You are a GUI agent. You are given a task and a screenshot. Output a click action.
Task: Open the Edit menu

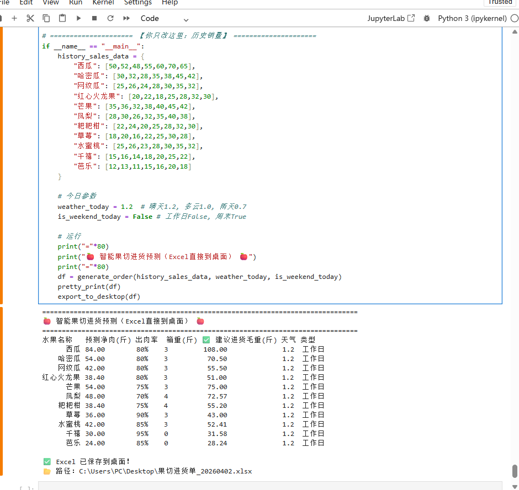point(26,2)
